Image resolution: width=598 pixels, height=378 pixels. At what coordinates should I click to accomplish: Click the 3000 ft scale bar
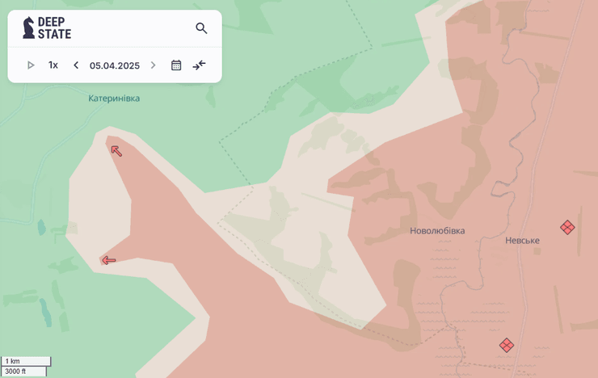(24, 372)
